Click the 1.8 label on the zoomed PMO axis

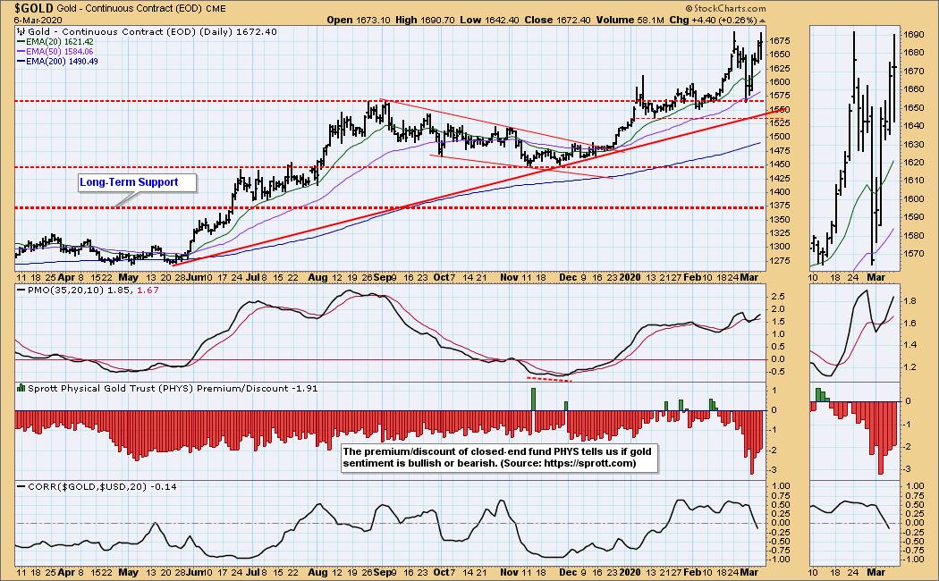[909, 301]
